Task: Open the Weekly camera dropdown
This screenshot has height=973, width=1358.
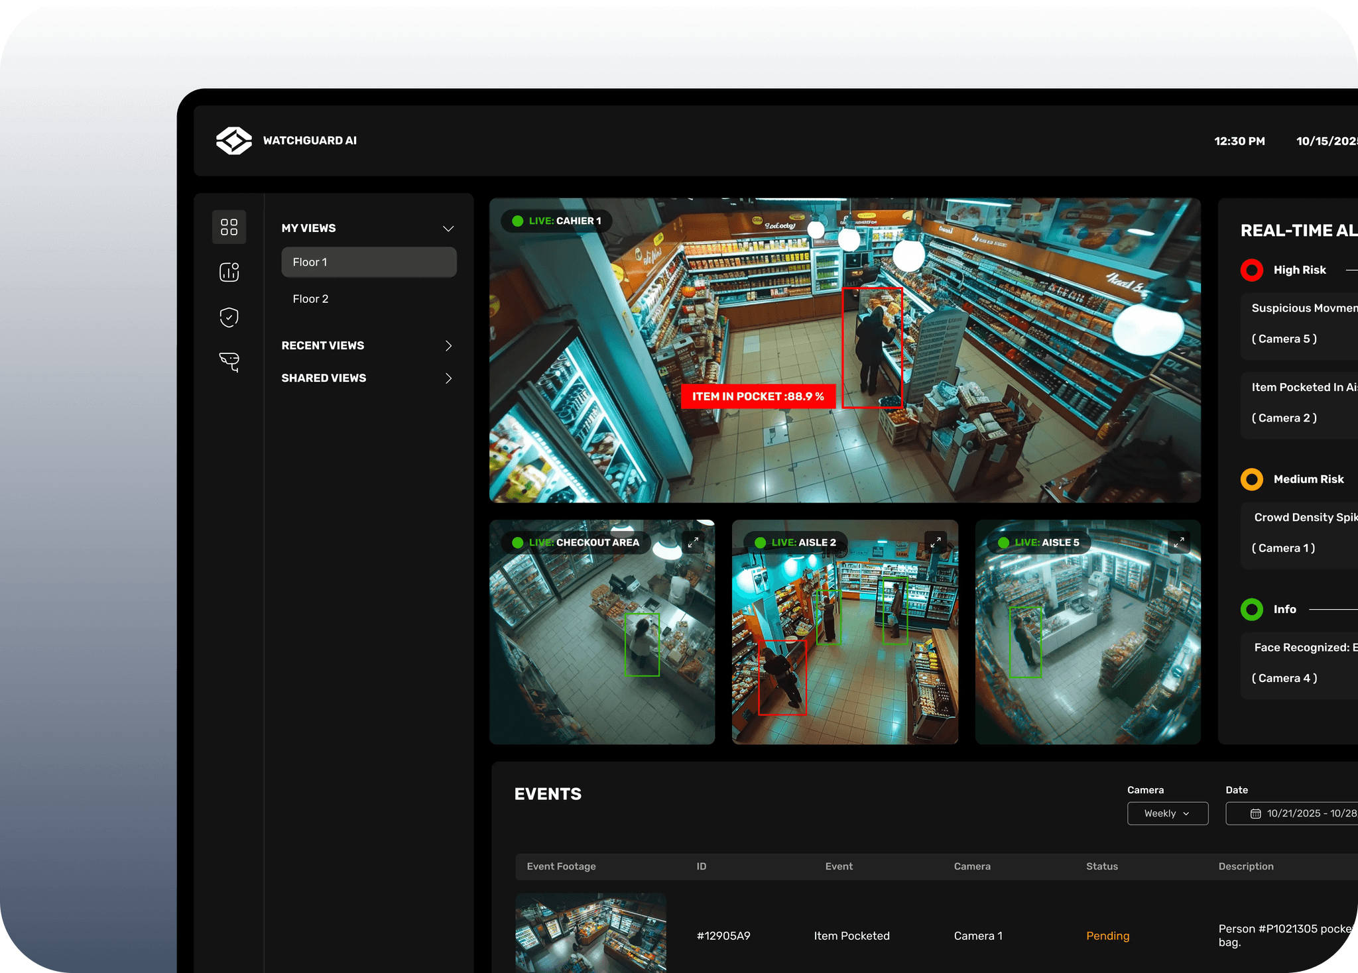Action: tap(1167, 813)
